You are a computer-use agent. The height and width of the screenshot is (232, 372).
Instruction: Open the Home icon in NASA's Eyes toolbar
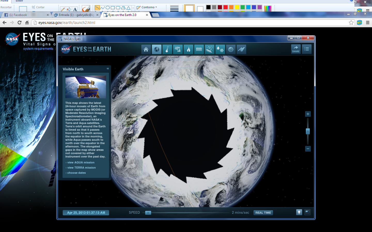coord(146,49)
